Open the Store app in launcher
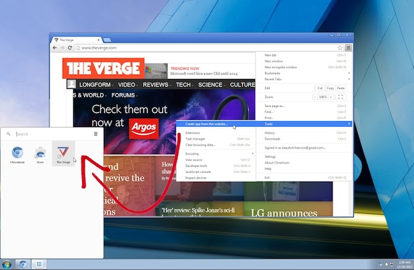 pos(40,155)
